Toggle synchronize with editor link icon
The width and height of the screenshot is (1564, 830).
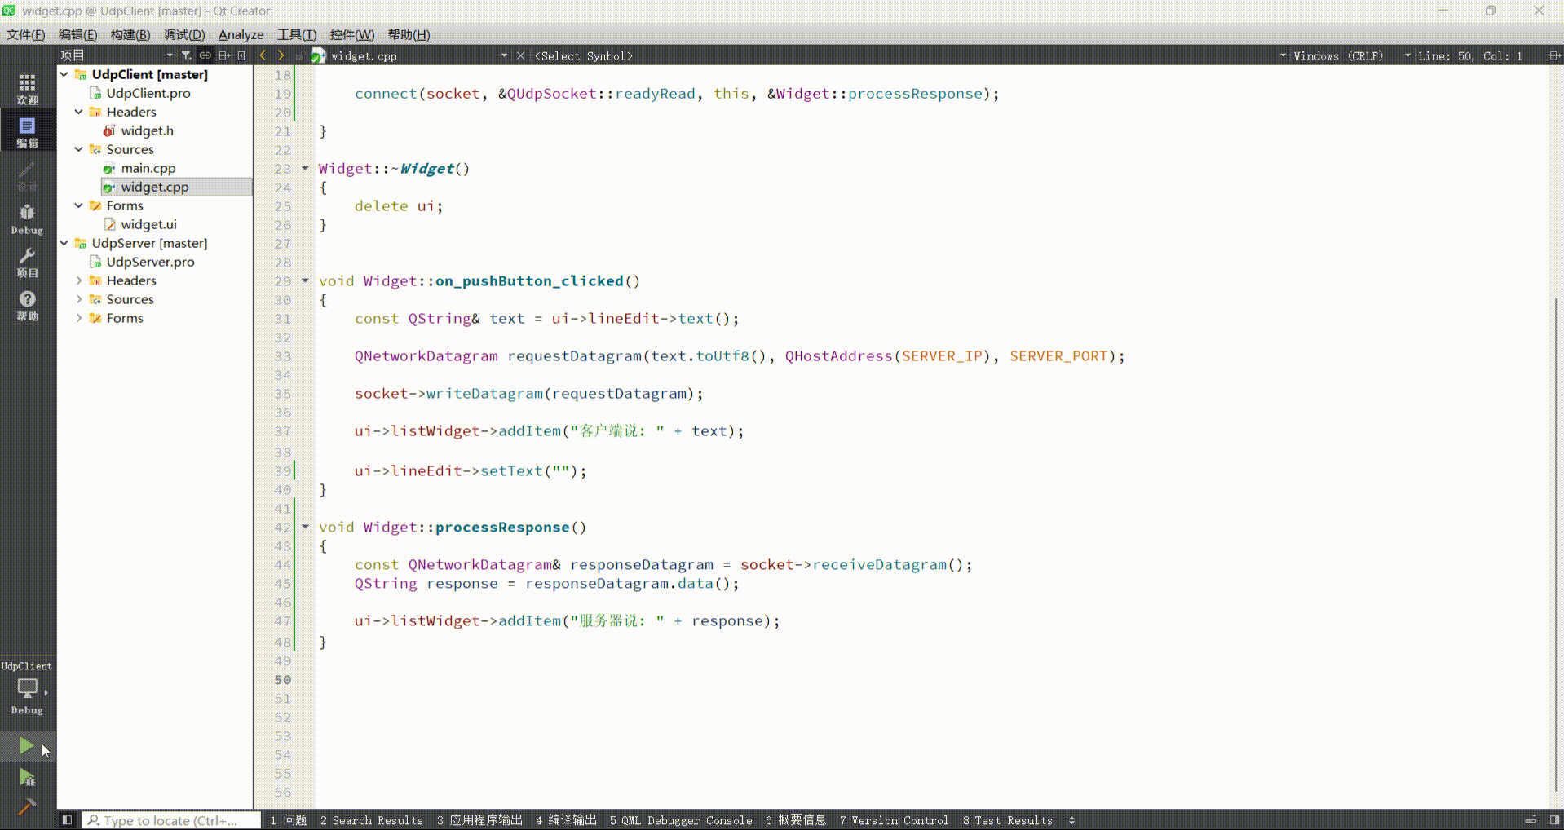(x=205, y=55)
